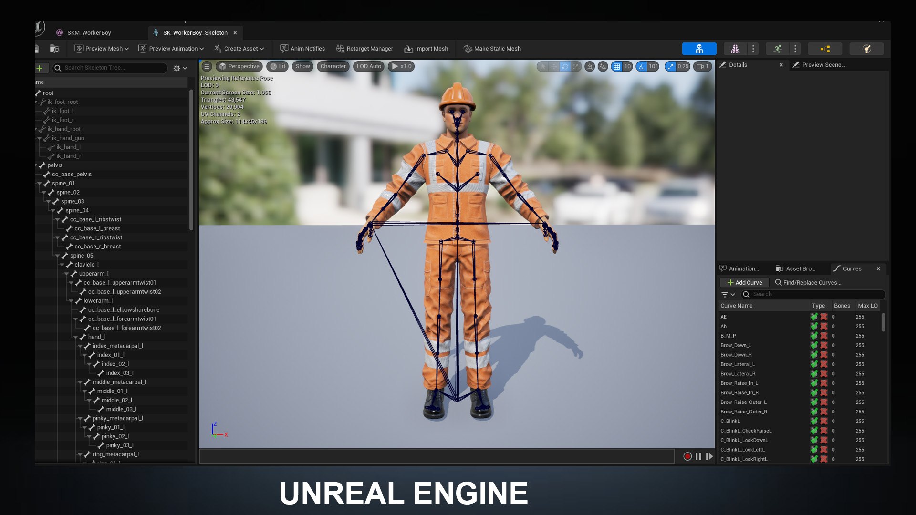
Task: Open the Show viewport menu
Action: [302, 66]
